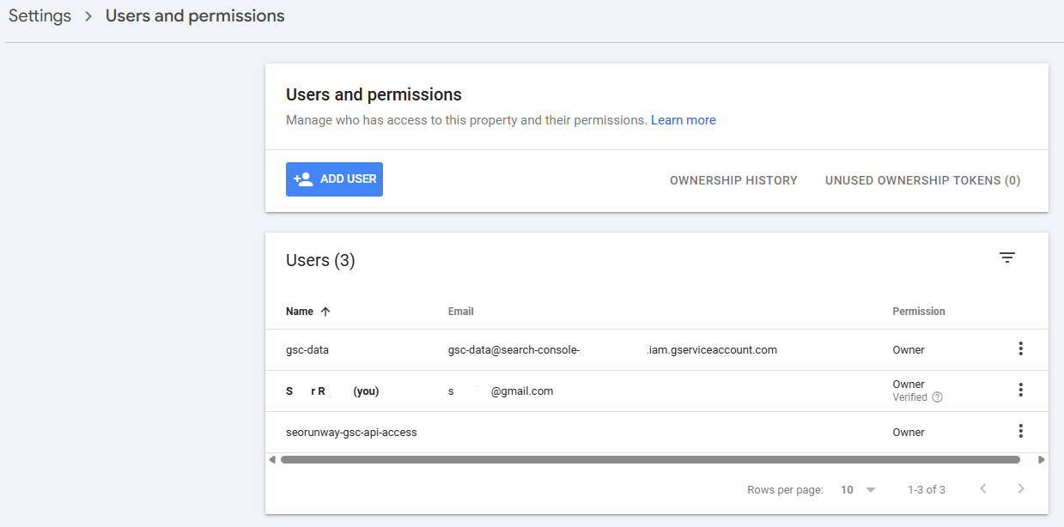Click the scrollbar's right arrow

1042,460
